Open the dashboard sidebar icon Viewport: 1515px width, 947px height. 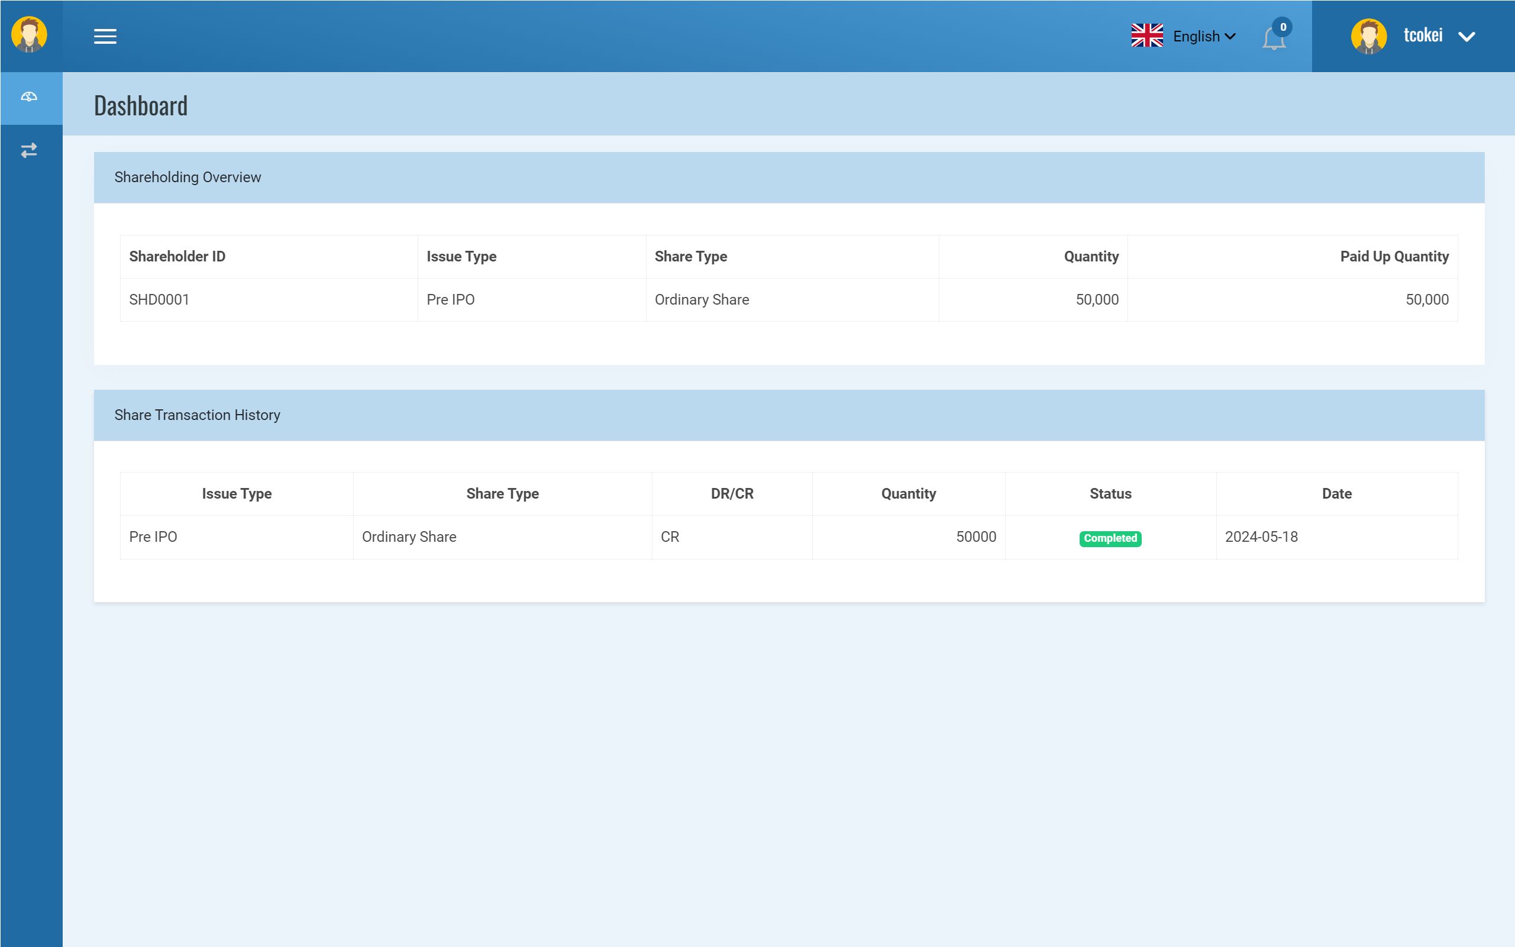pyautogui.click(x=30, y=97)
